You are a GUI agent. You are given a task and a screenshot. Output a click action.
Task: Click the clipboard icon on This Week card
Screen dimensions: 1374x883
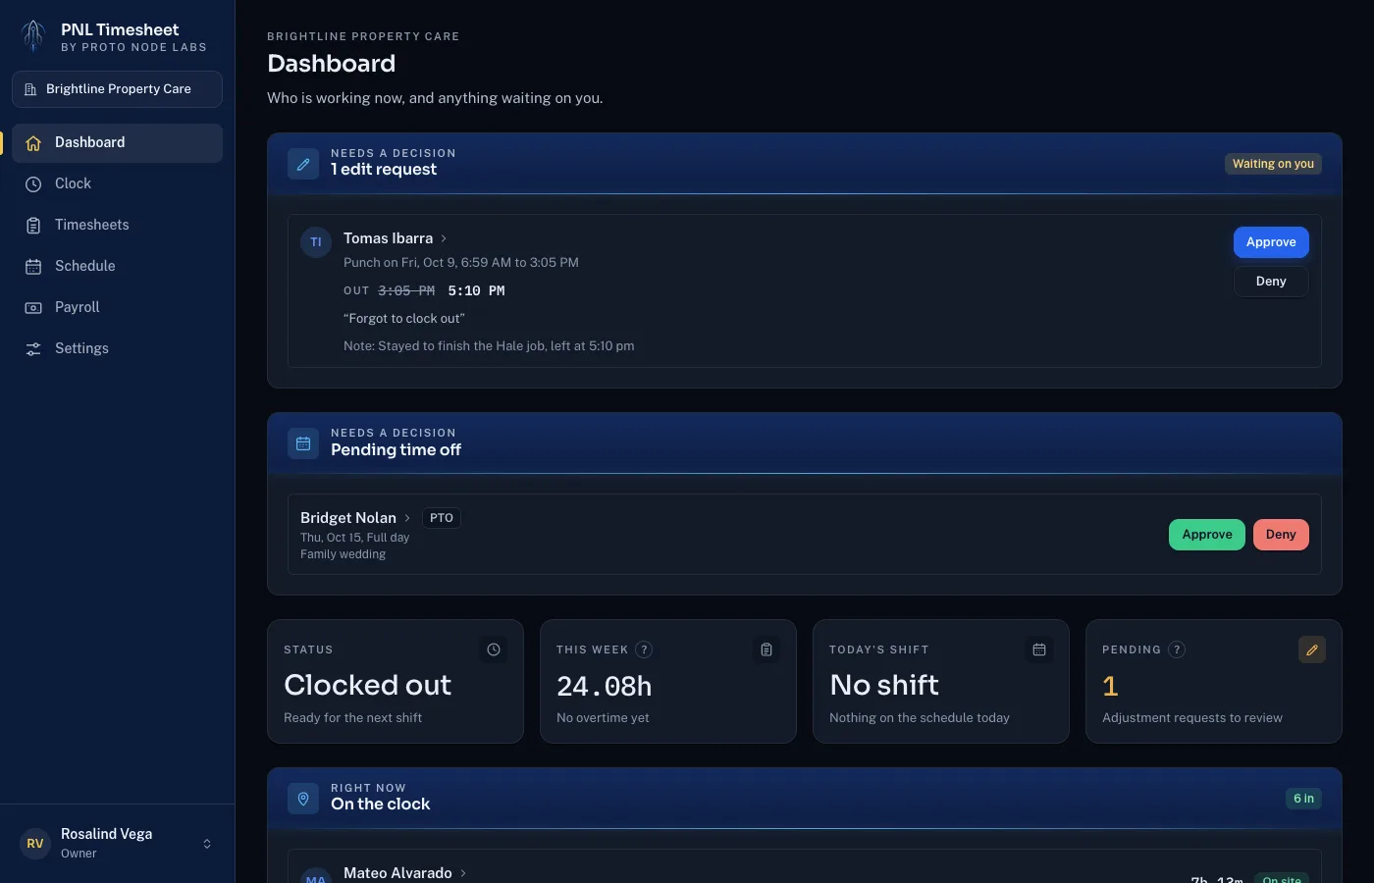(x=766, y=649)
